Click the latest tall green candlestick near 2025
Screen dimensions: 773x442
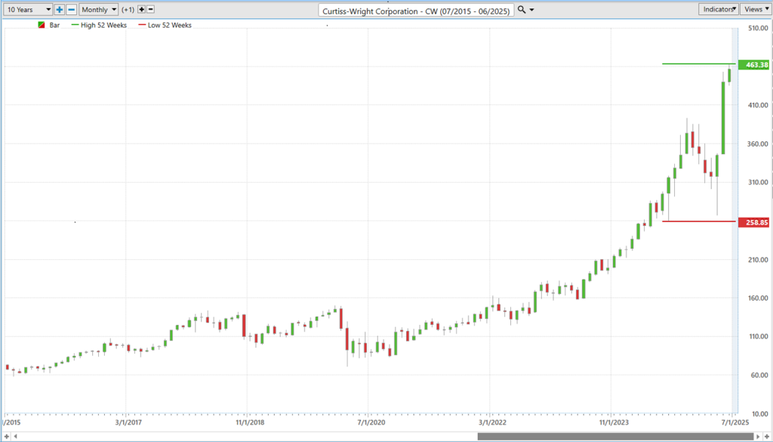pos(723,117)
